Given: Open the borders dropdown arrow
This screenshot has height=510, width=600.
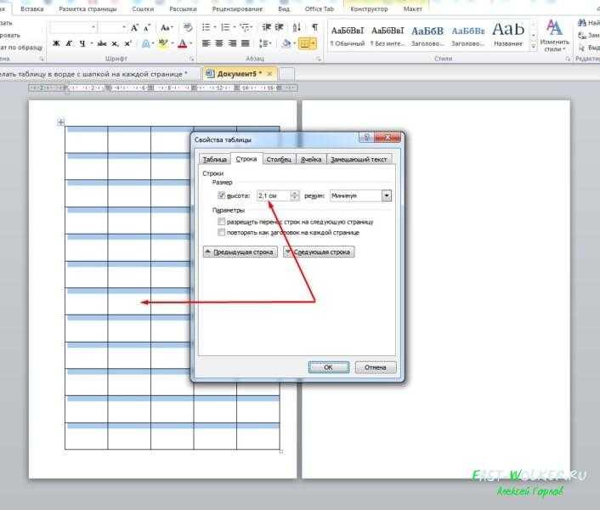Looking at the screenshot, I should (x=313, y=43).
